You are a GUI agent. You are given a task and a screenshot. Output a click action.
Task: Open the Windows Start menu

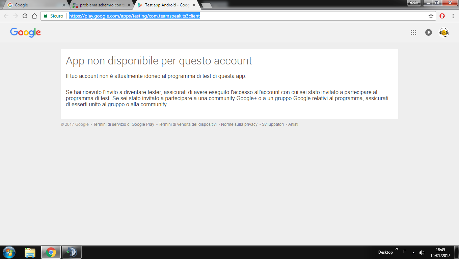point(9,252)
